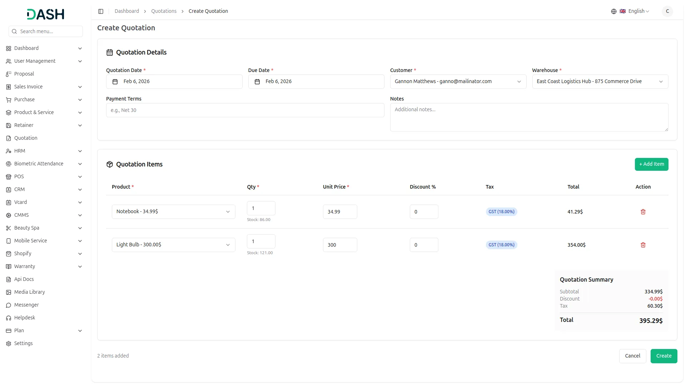686x385 pixels.
Task: Expand the Sales Invoice menu
Action: click(x=44, y=87)
